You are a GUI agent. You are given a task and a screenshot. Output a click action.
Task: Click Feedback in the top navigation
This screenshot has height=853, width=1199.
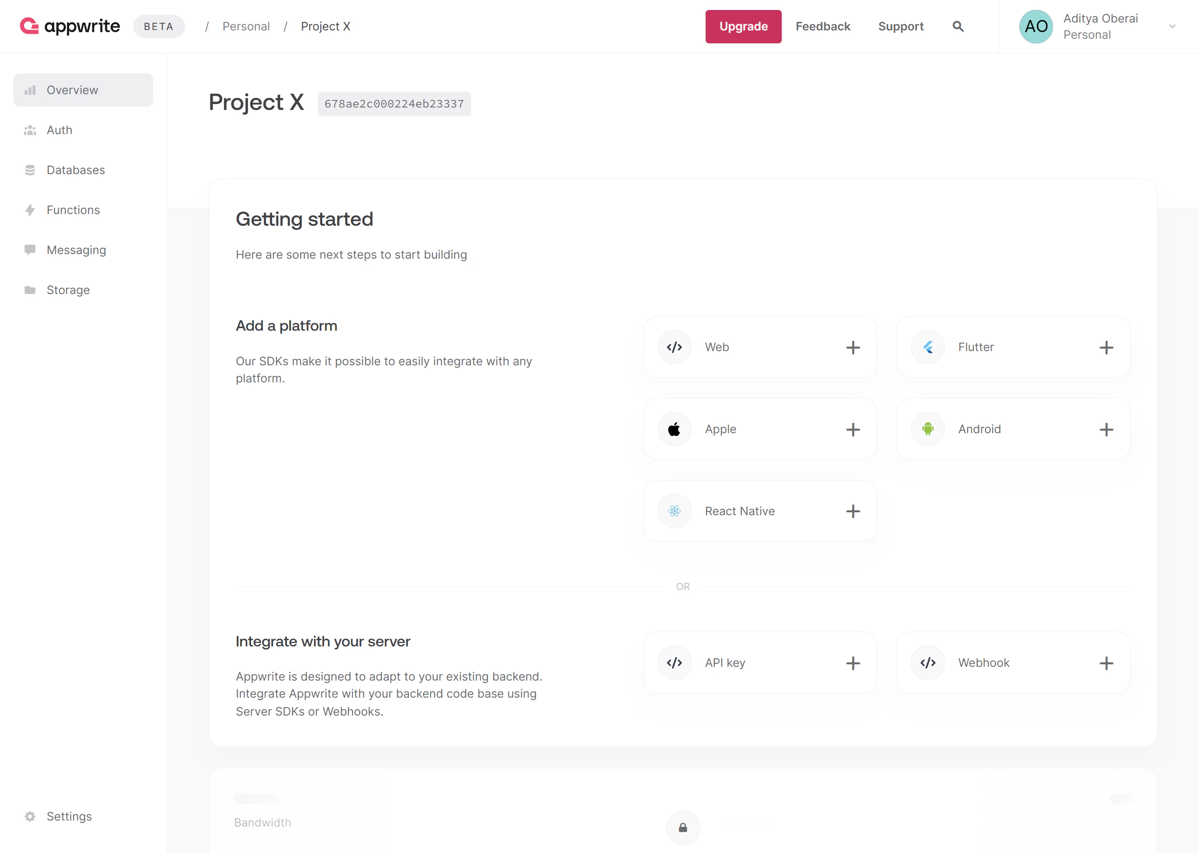823,26
